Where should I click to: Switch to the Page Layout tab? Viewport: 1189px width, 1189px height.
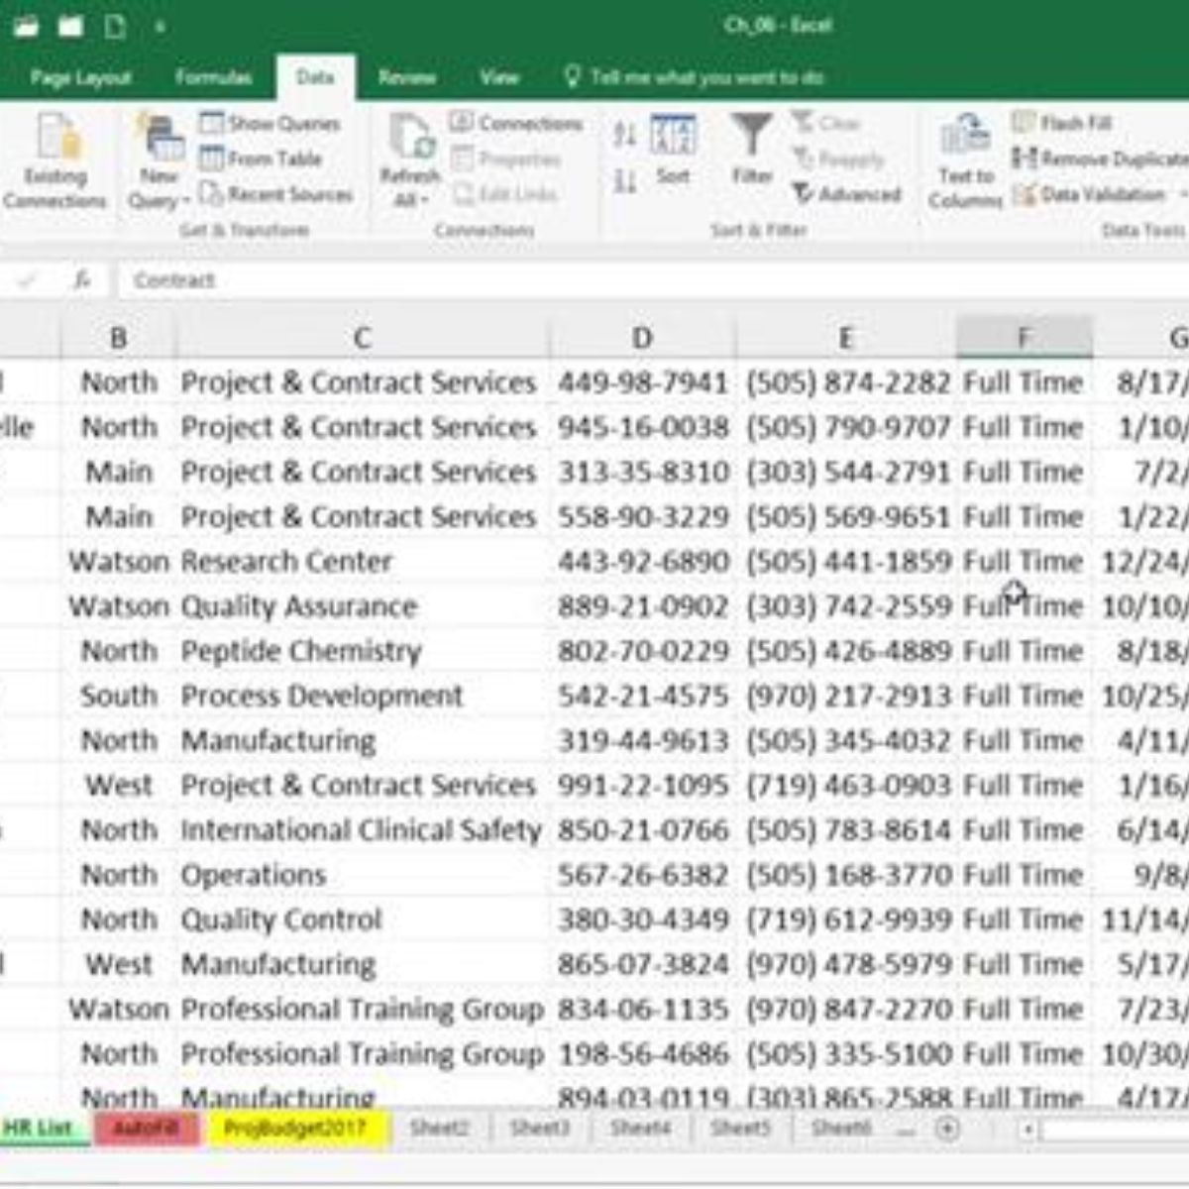tap(80, 77)
